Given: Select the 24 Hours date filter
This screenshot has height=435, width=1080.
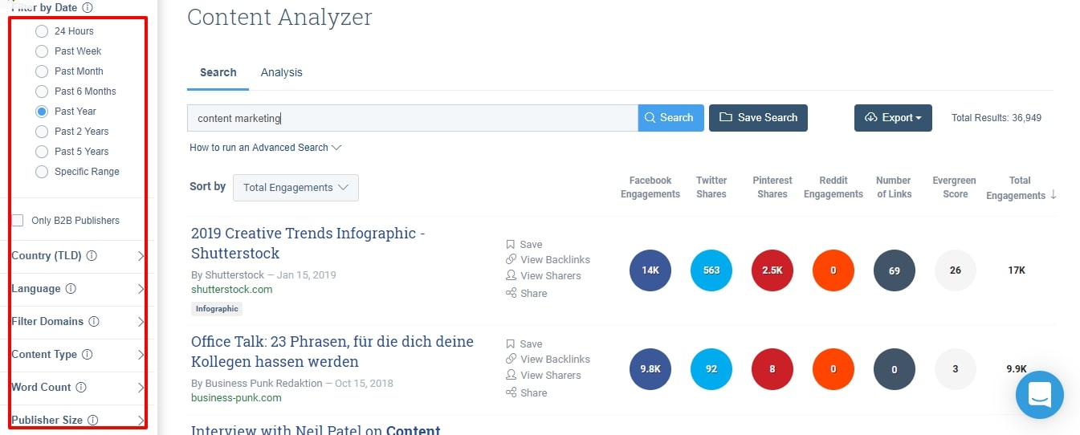Looking at the screenshot, I should click(42, 31).
